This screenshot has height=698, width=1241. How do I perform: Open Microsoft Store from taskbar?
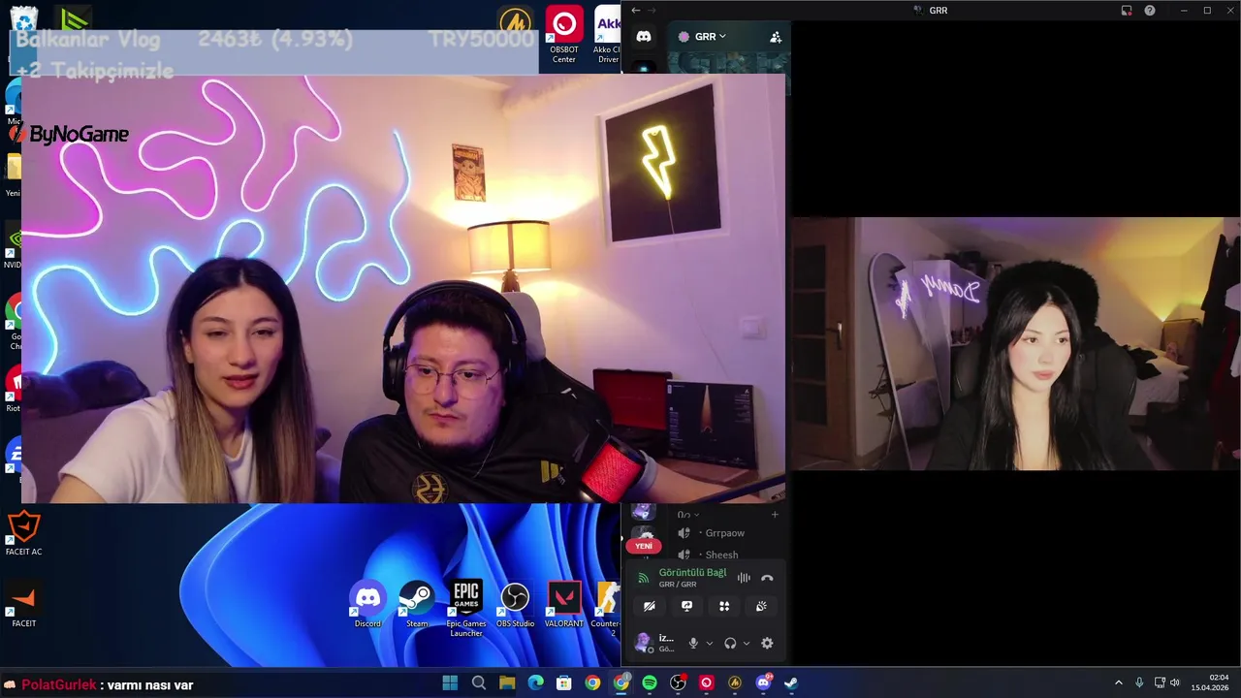click(564, 682)
